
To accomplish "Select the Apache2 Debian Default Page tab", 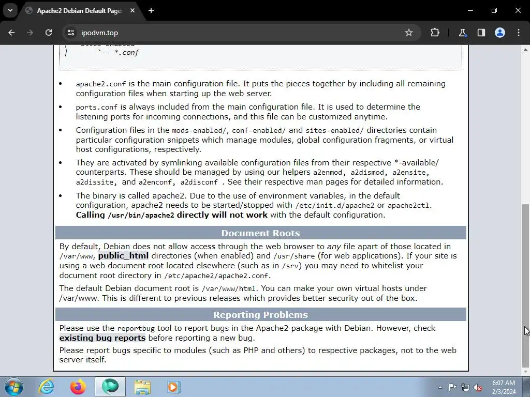I will pos(79,11).
